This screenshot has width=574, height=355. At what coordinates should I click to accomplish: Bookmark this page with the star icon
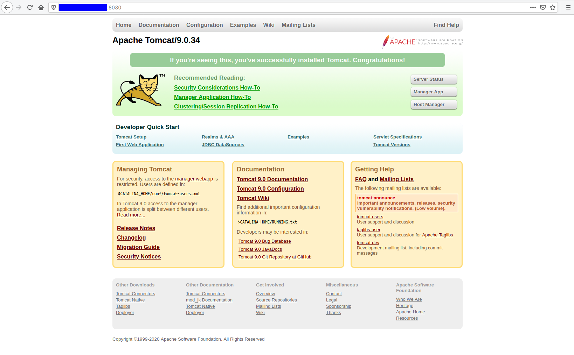tap(553, 7)
